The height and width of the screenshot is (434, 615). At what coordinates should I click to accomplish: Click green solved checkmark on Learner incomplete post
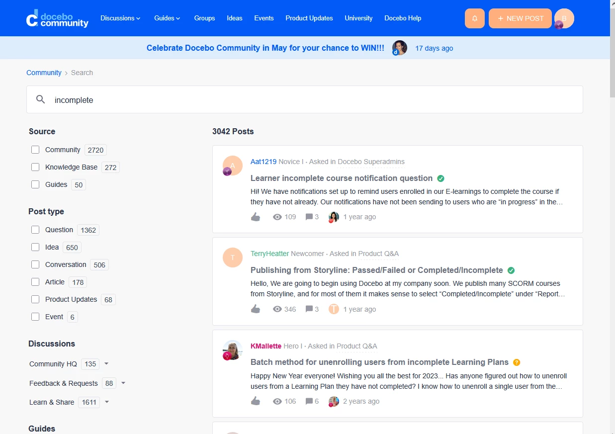[440, 178]
